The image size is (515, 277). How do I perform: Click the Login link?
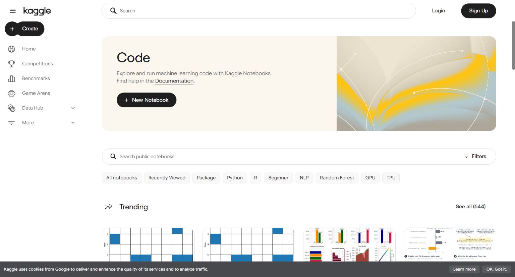tap(439, 11)
